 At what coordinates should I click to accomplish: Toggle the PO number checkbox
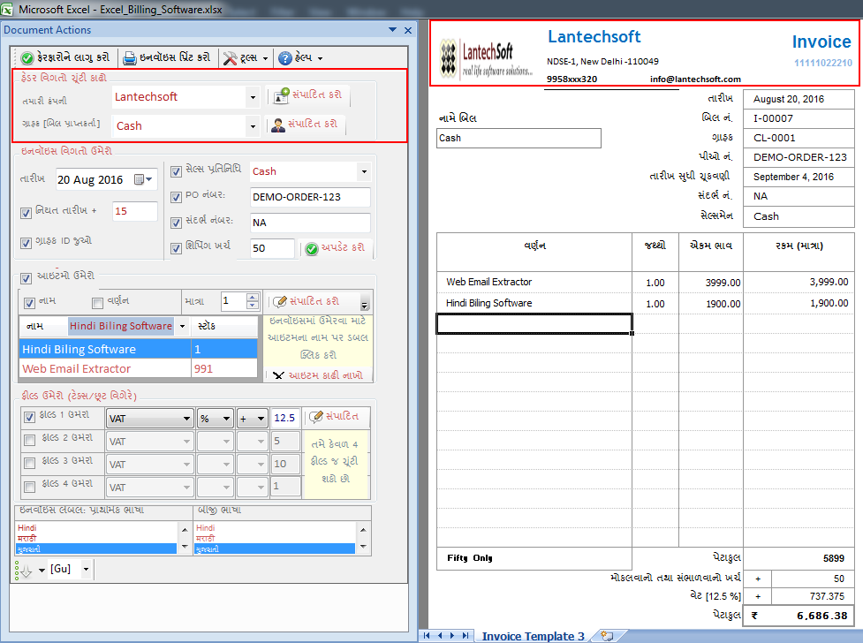tap(176, 197)
